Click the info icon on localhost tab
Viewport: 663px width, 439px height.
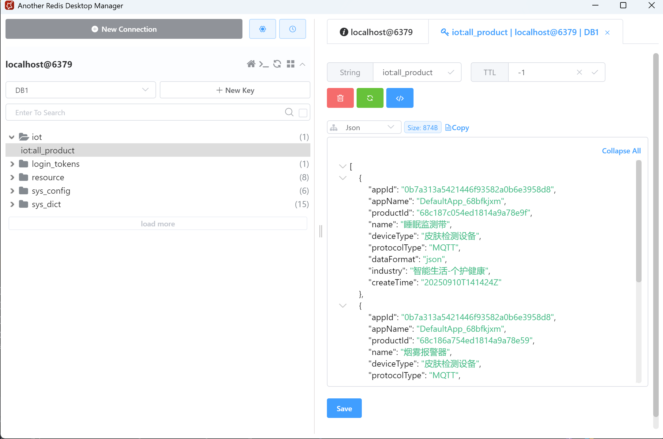pos(344,32)
